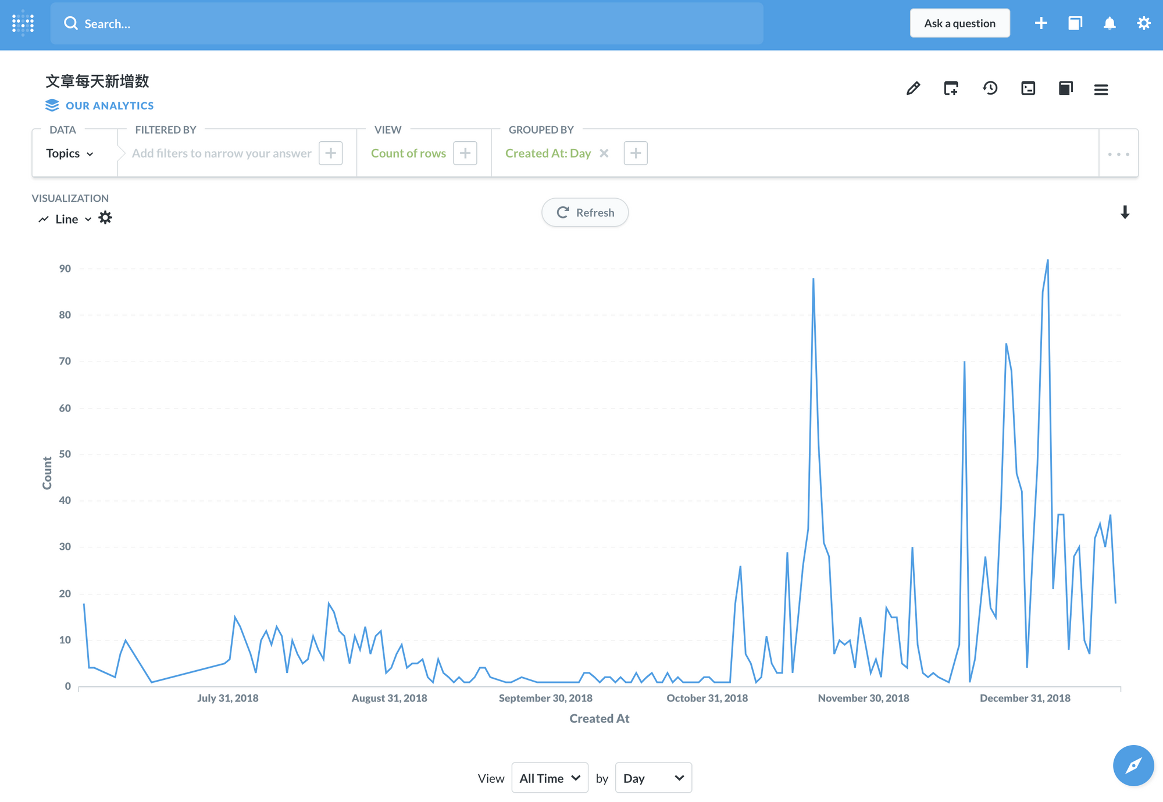Open the visualization settings gear
This screenshot has height=802, width=1163.
pyautogui.click(x=105, y=218)
